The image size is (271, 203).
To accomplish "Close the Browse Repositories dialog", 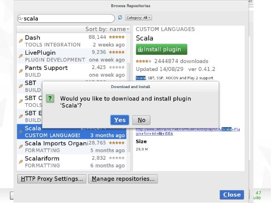I will (232, 195).
